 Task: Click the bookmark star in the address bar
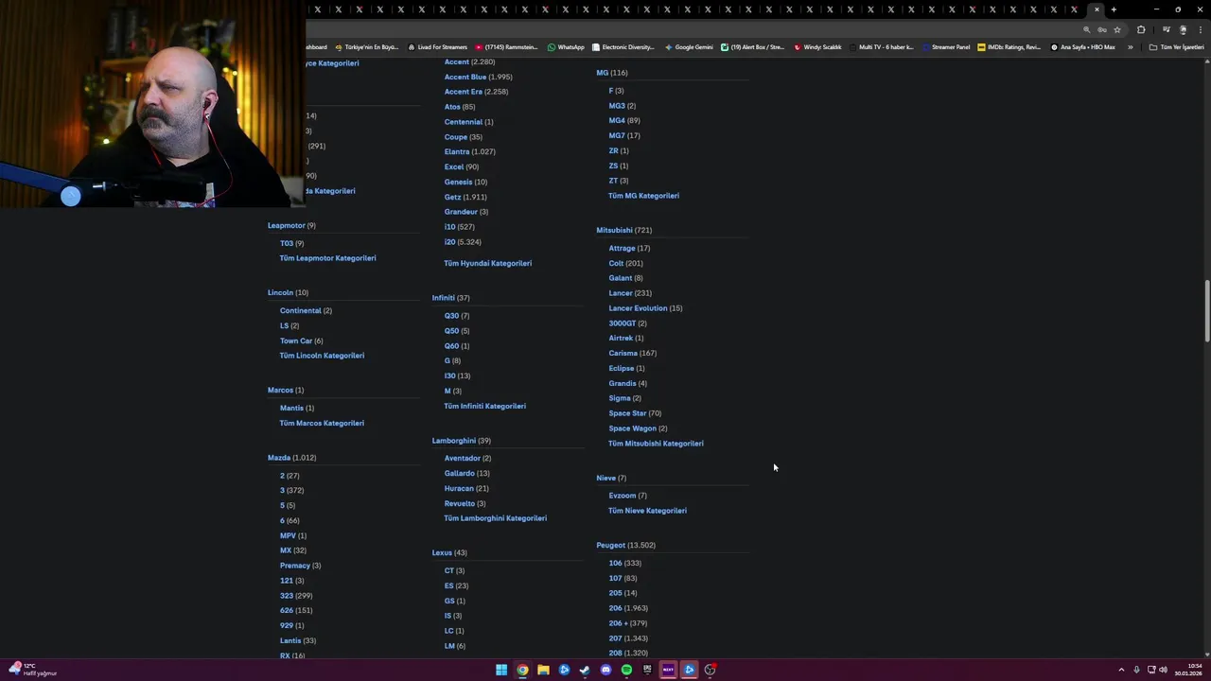pos(1117,29)
